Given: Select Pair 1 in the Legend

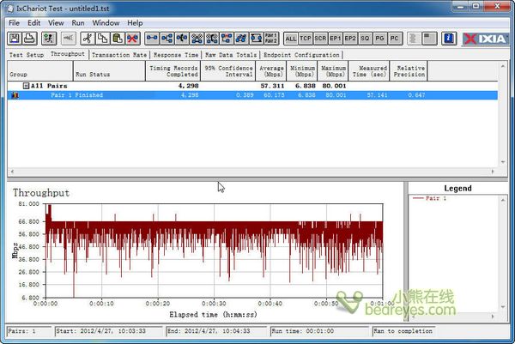Looking at the screenshot, I should pyautogui.click(x=430, y=198).
